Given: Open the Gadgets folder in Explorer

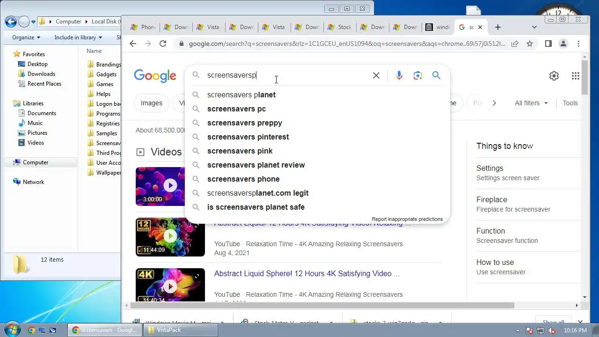Looking at the screenshot, I should [x=106, y=74].
